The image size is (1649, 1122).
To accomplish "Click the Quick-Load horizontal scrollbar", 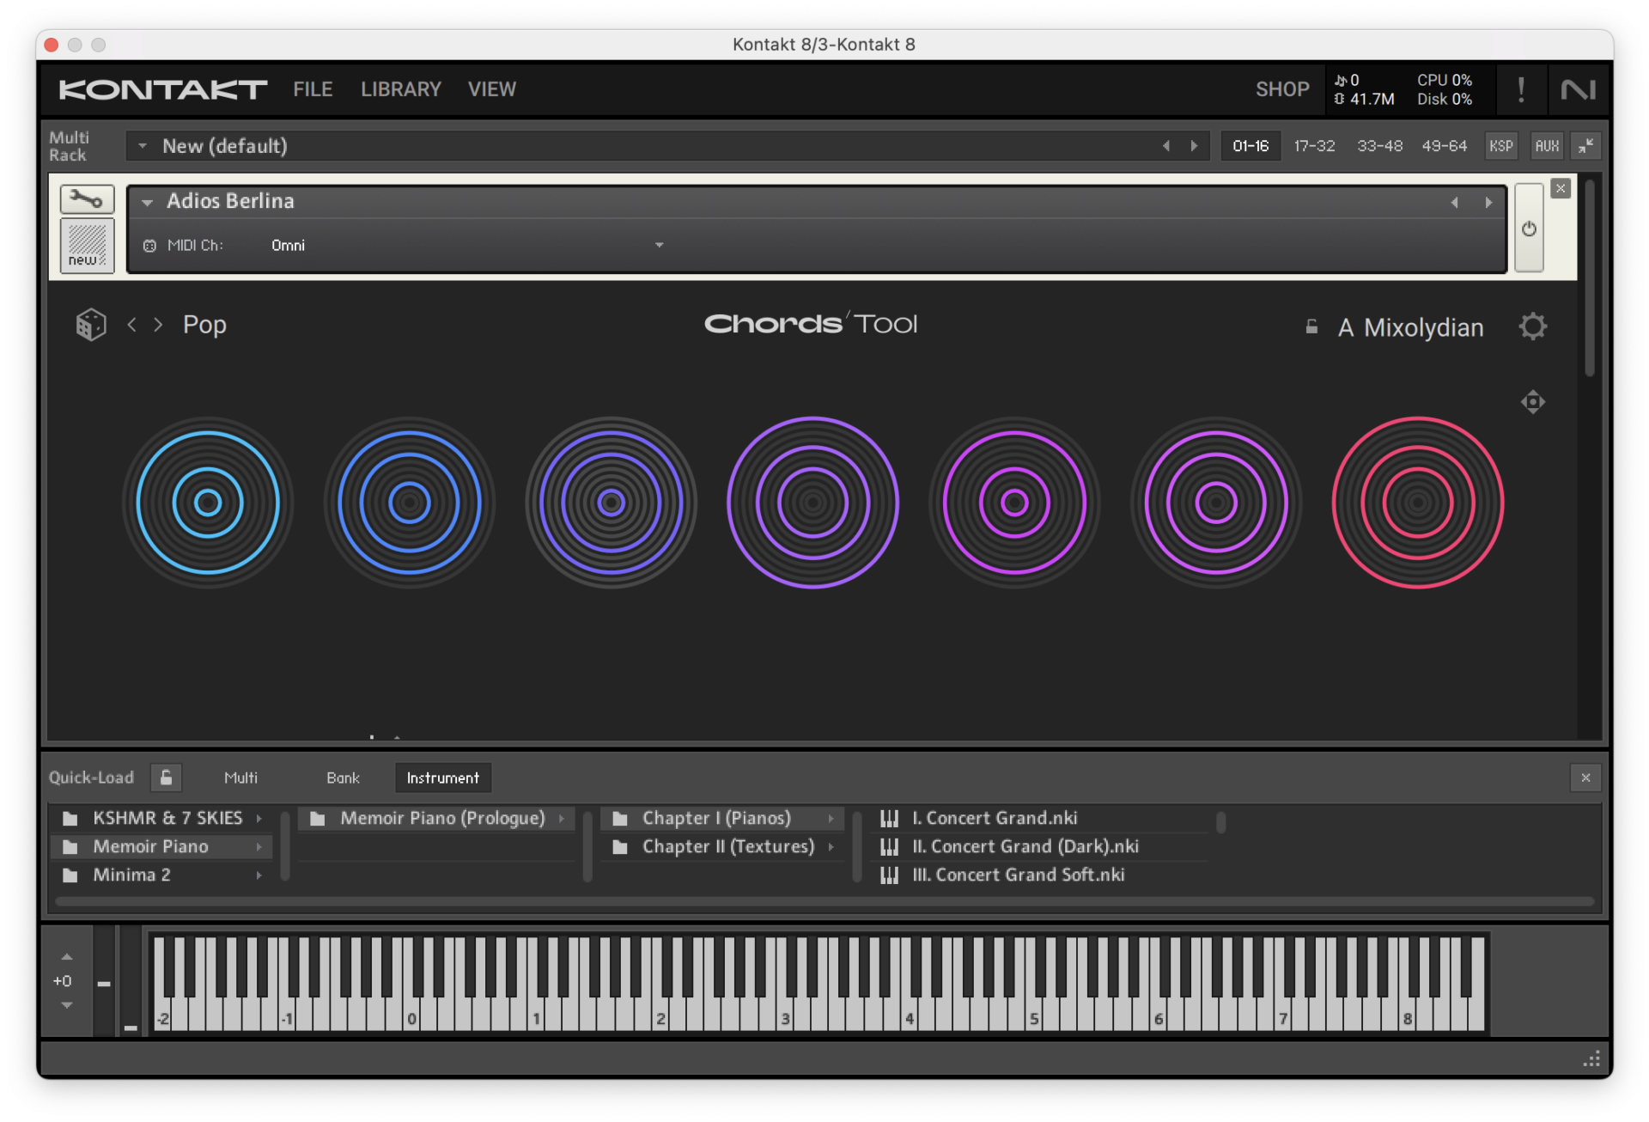I will click(824, 901).
